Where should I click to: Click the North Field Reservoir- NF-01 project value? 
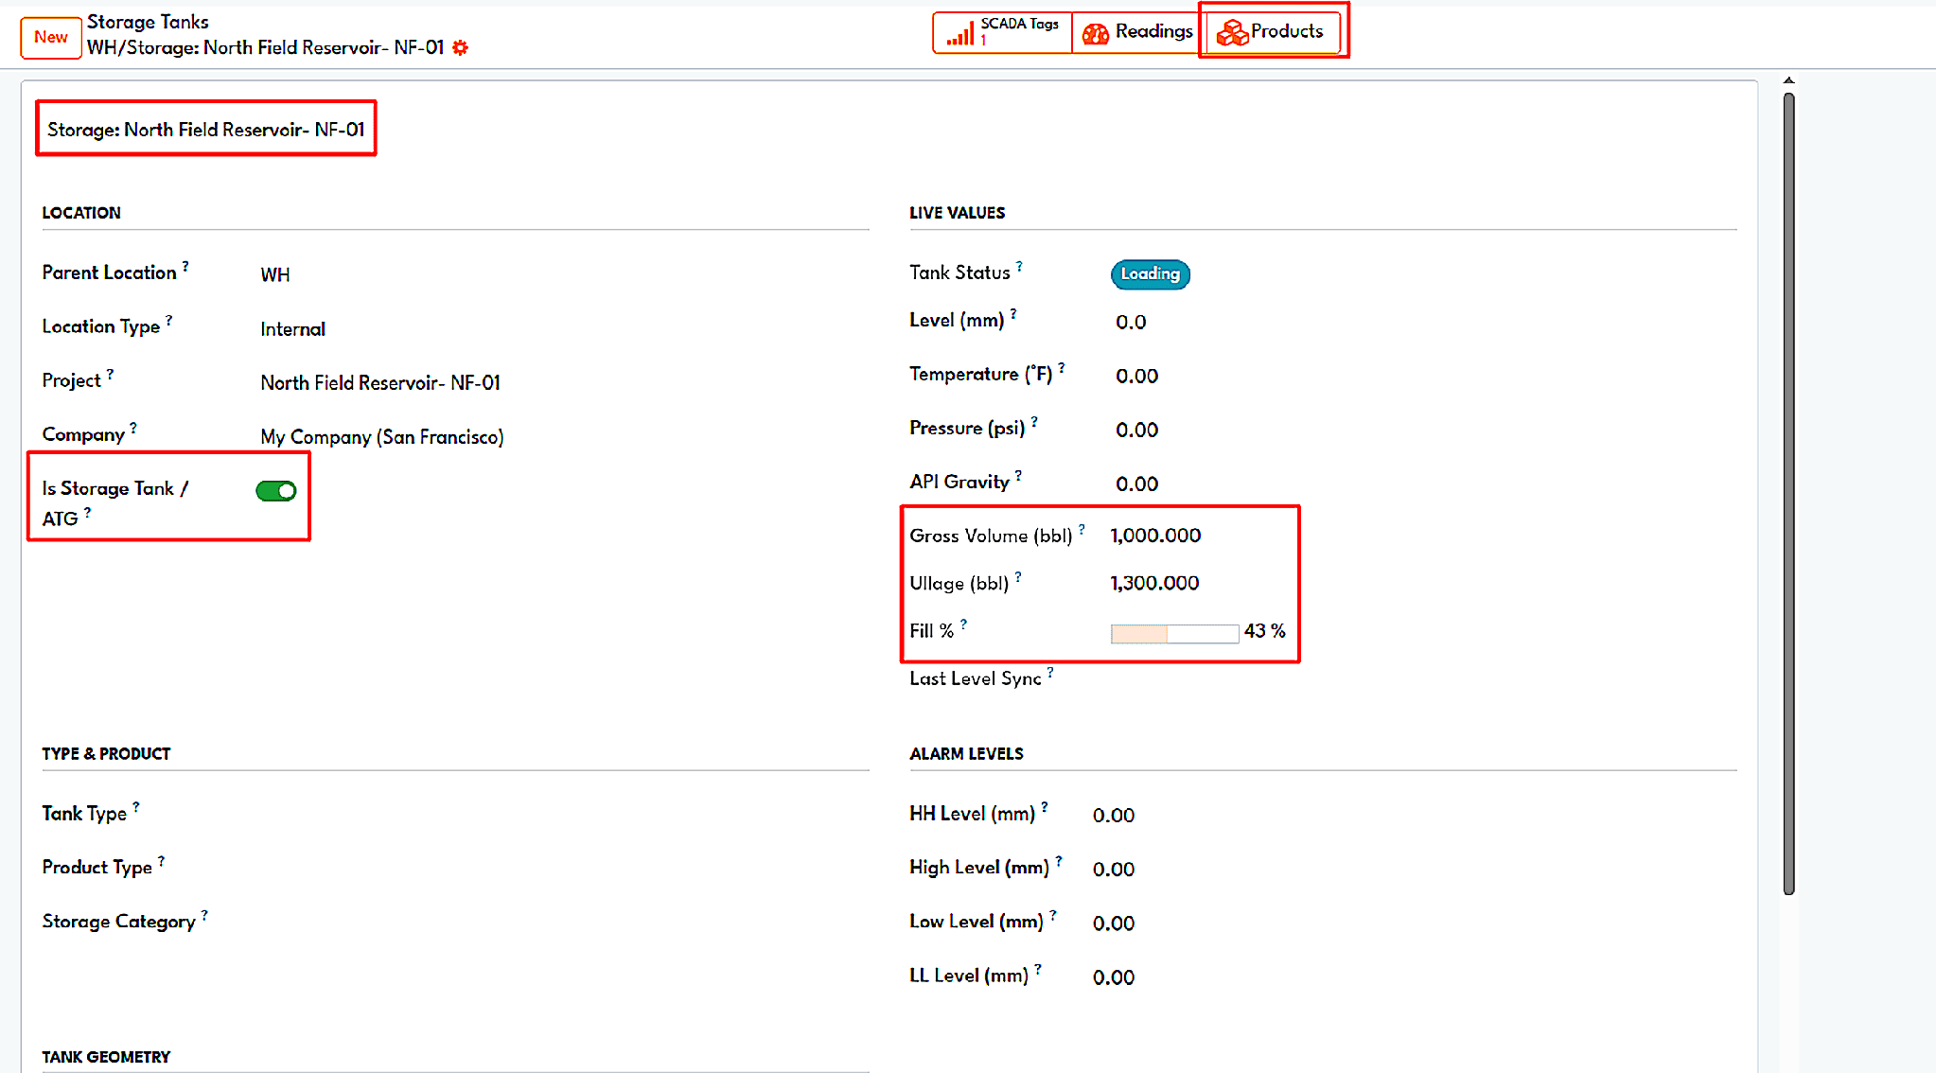(380, 382)
